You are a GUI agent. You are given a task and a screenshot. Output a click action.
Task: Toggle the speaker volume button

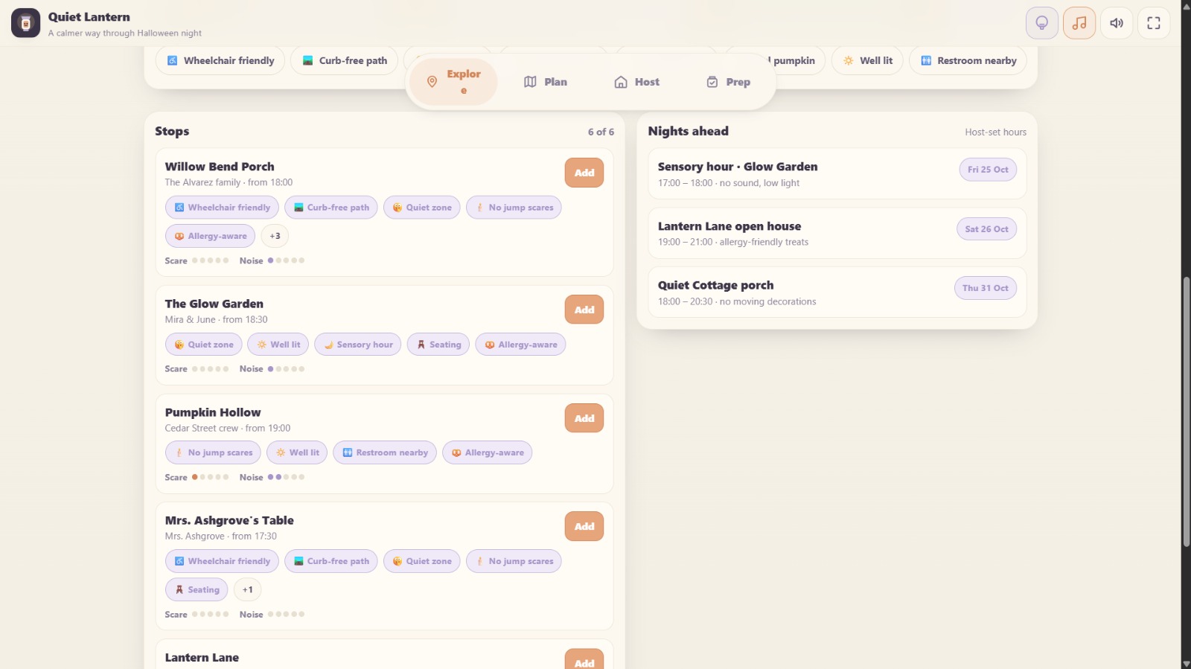pos(1117,23)
